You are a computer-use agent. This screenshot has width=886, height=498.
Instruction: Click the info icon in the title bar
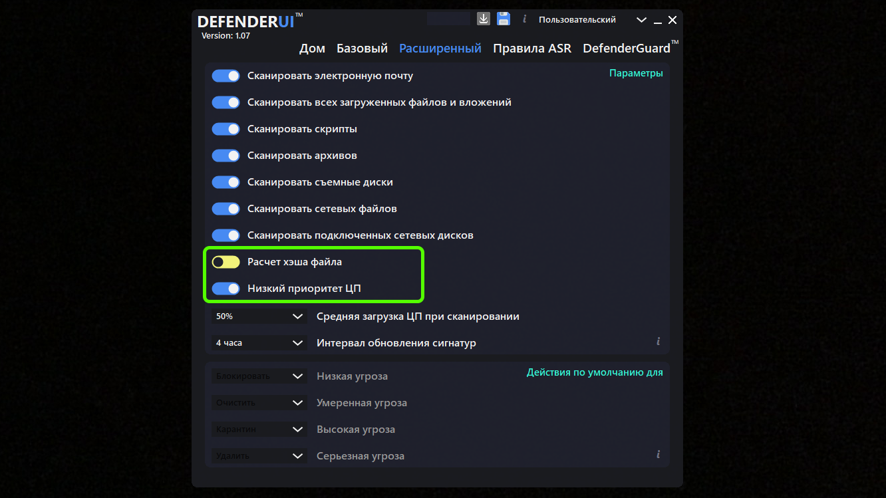point(524,19)
